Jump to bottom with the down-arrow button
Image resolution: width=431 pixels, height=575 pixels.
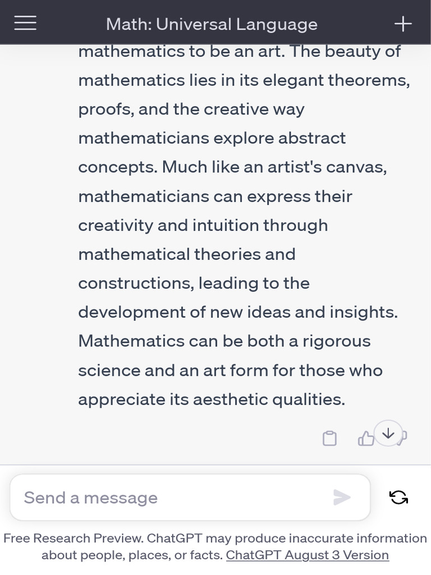(388, 433)
